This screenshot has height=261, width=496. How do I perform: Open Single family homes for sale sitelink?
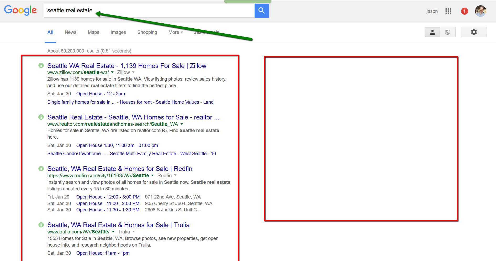[81, 102]
